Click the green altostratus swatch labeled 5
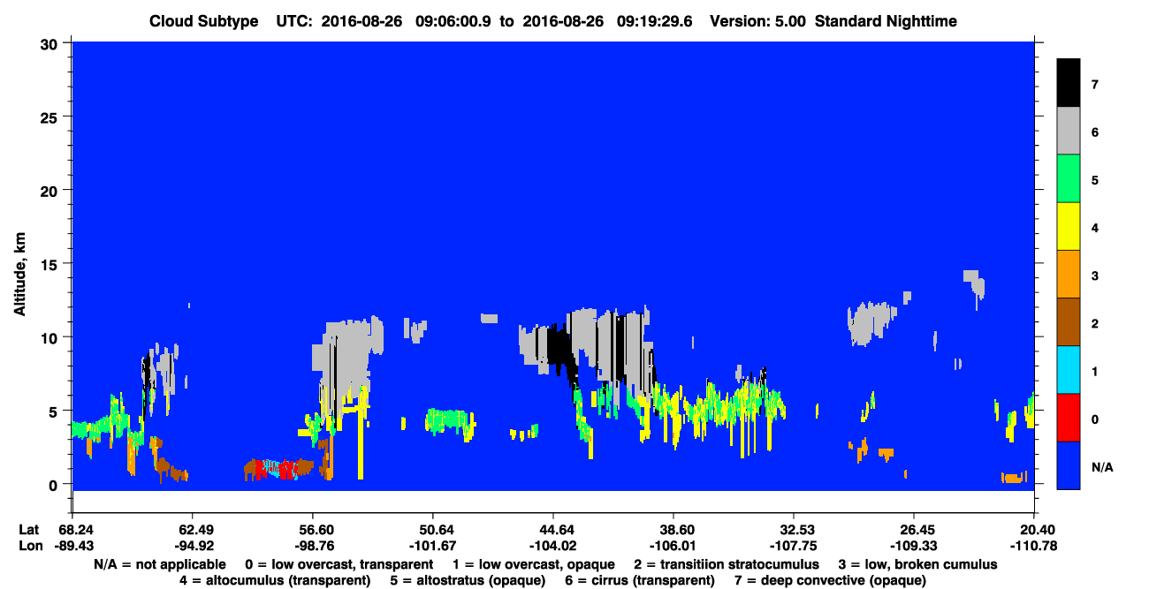 coord(1069,178)
